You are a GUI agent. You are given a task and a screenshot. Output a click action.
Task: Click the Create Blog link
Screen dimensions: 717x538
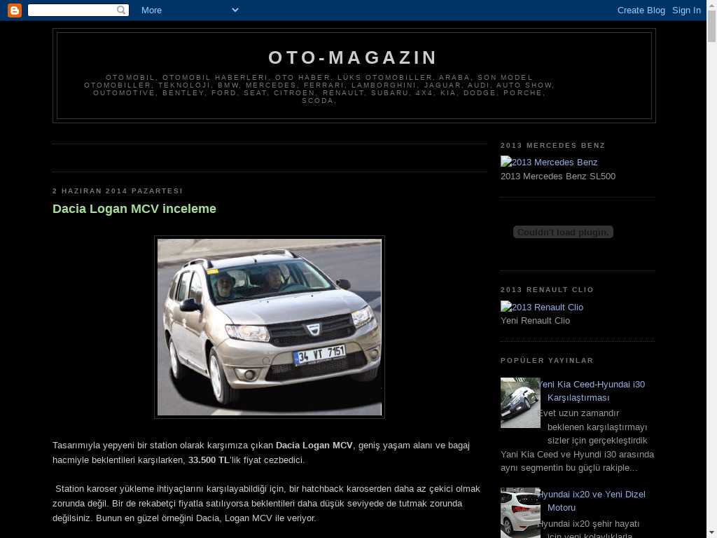click(641, 10)
